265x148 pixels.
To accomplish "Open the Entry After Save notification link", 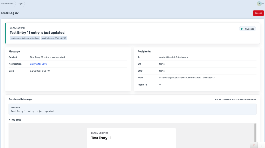I will coord(38,64).
